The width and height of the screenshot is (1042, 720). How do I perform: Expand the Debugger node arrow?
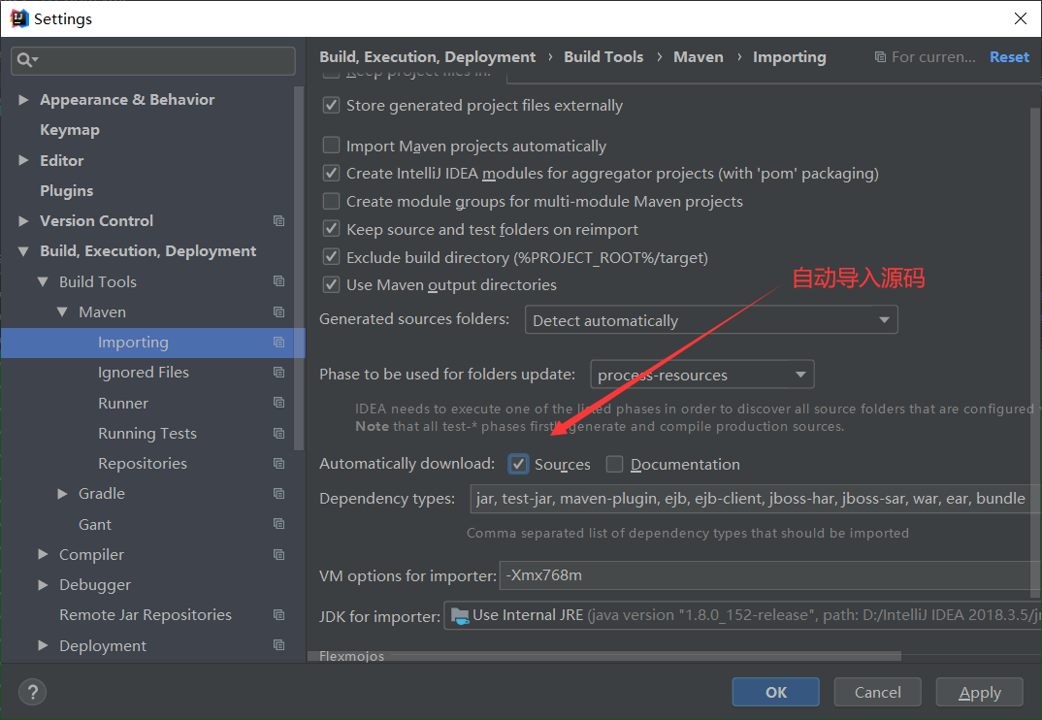tap(43, 584)
